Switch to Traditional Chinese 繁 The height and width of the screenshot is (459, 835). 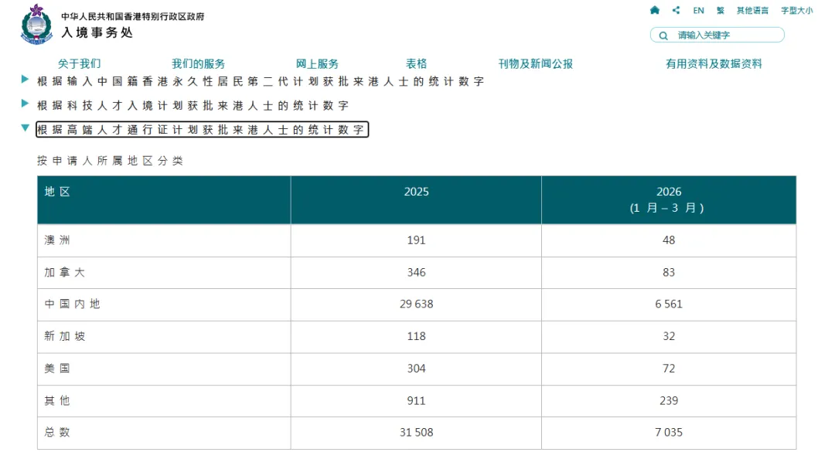720,11
